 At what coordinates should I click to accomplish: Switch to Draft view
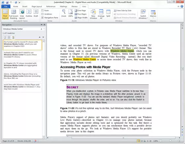36,13
